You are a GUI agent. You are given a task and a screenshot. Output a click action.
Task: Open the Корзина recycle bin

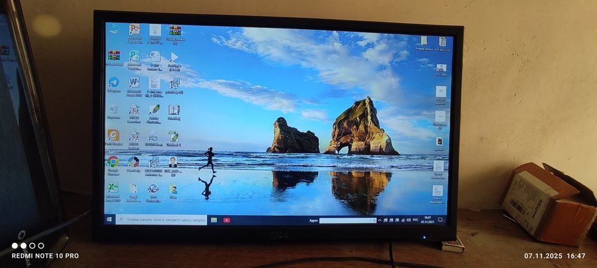click(113, 112)
